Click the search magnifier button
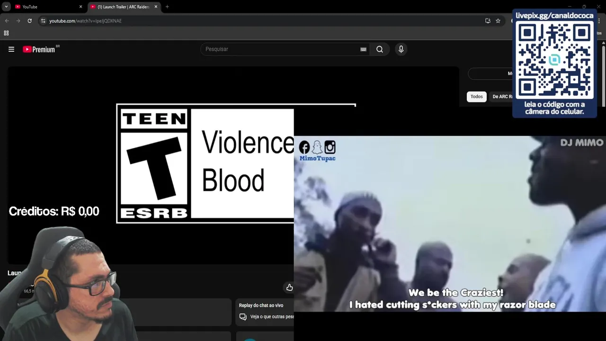Image resolution: width=606 pixels, height=341 pixels. click(x=380, y=49)
